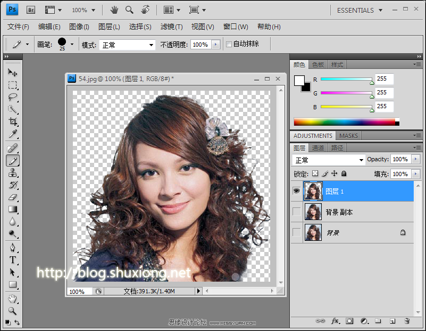This screenshot has width=426, height=331.
Task: Open brush preset picker arrow
Action: click(x=72, y=44)
